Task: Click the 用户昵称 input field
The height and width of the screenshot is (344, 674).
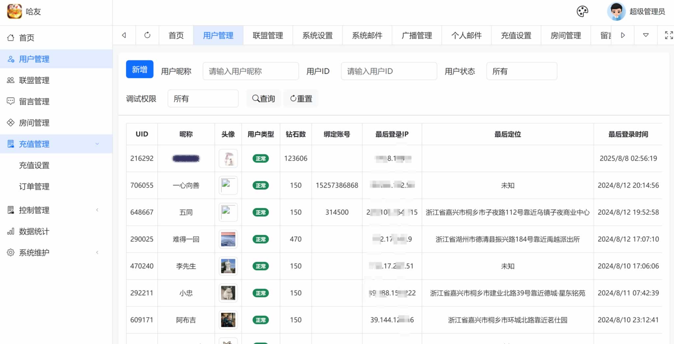Action: (250, 71)
